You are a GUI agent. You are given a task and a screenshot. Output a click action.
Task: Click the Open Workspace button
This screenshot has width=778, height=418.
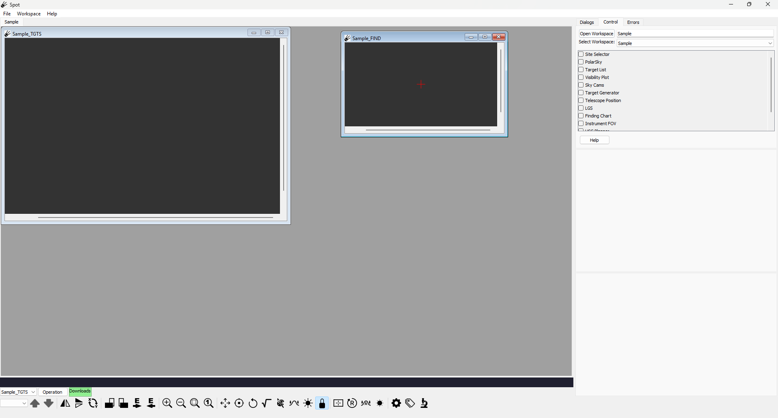tap(596, 34)
